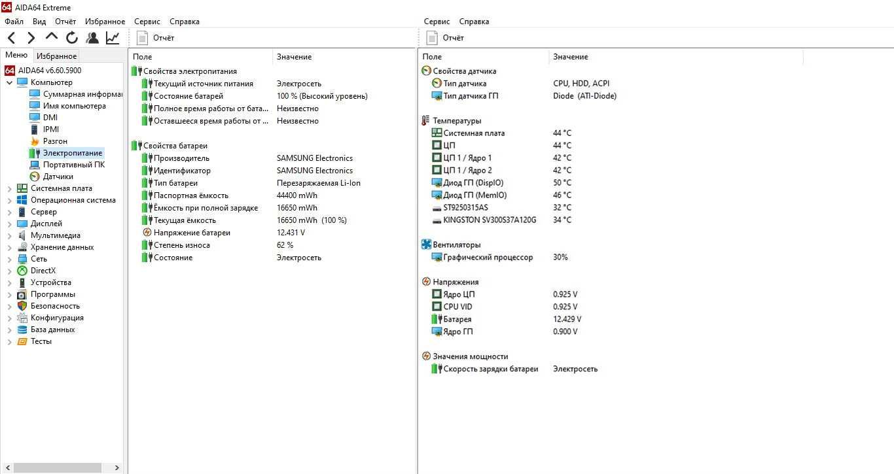Click the Датчики gauge icon in tree
Image resolution: width=894 pixels, height=474 pixels.
pyautogui.click(x=35, y=177)
